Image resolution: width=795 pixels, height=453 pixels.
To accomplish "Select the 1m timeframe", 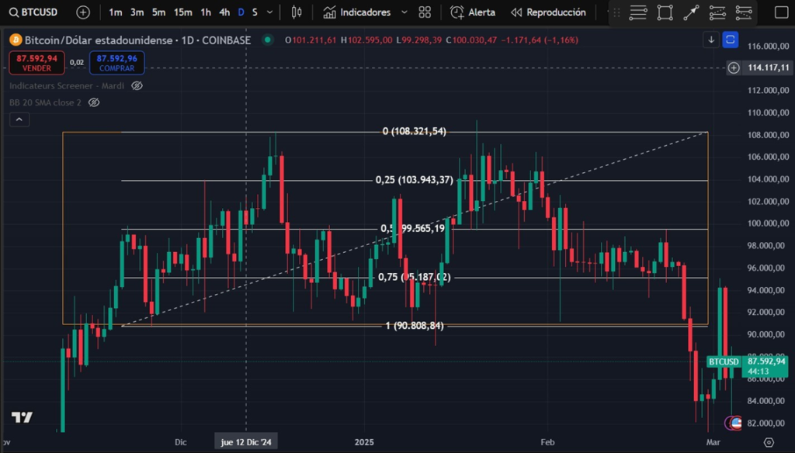I will 116,12.
